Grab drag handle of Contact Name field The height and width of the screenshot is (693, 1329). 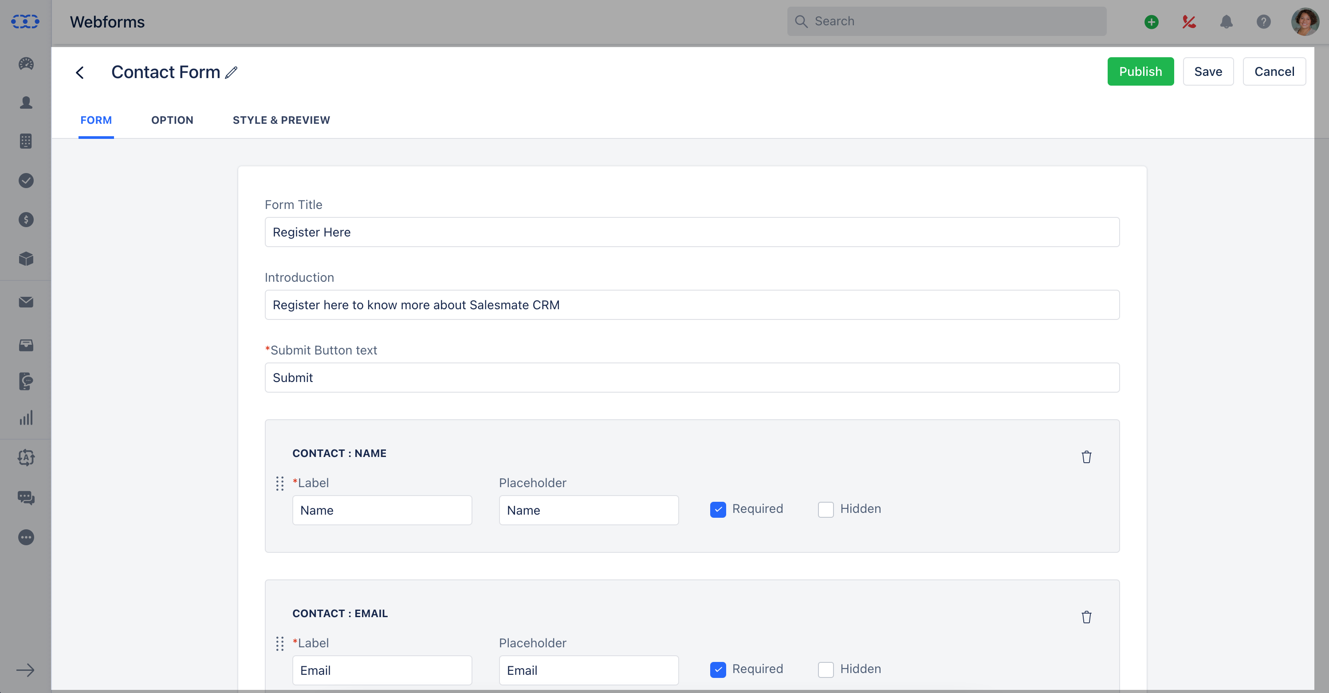(x=279, y=484)
